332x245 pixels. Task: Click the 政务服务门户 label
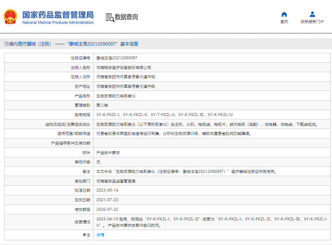(x=312, y=22)
